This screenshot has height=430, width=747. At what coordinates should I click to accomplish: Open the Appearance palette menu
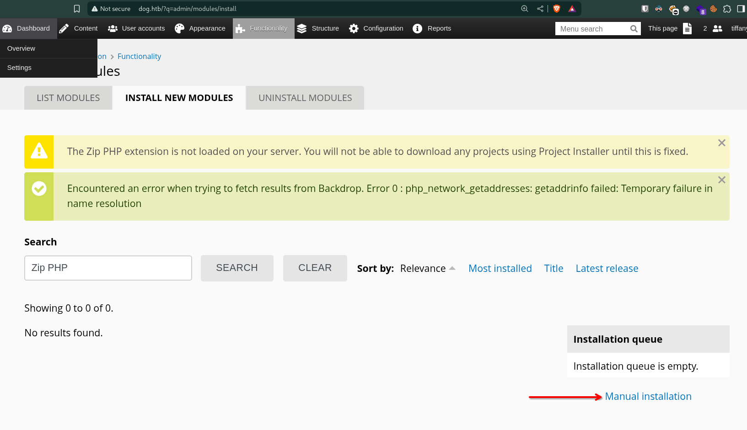(x=200, y=28)
